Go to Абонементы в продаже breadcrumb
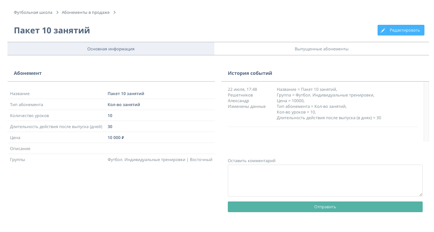 86,12
